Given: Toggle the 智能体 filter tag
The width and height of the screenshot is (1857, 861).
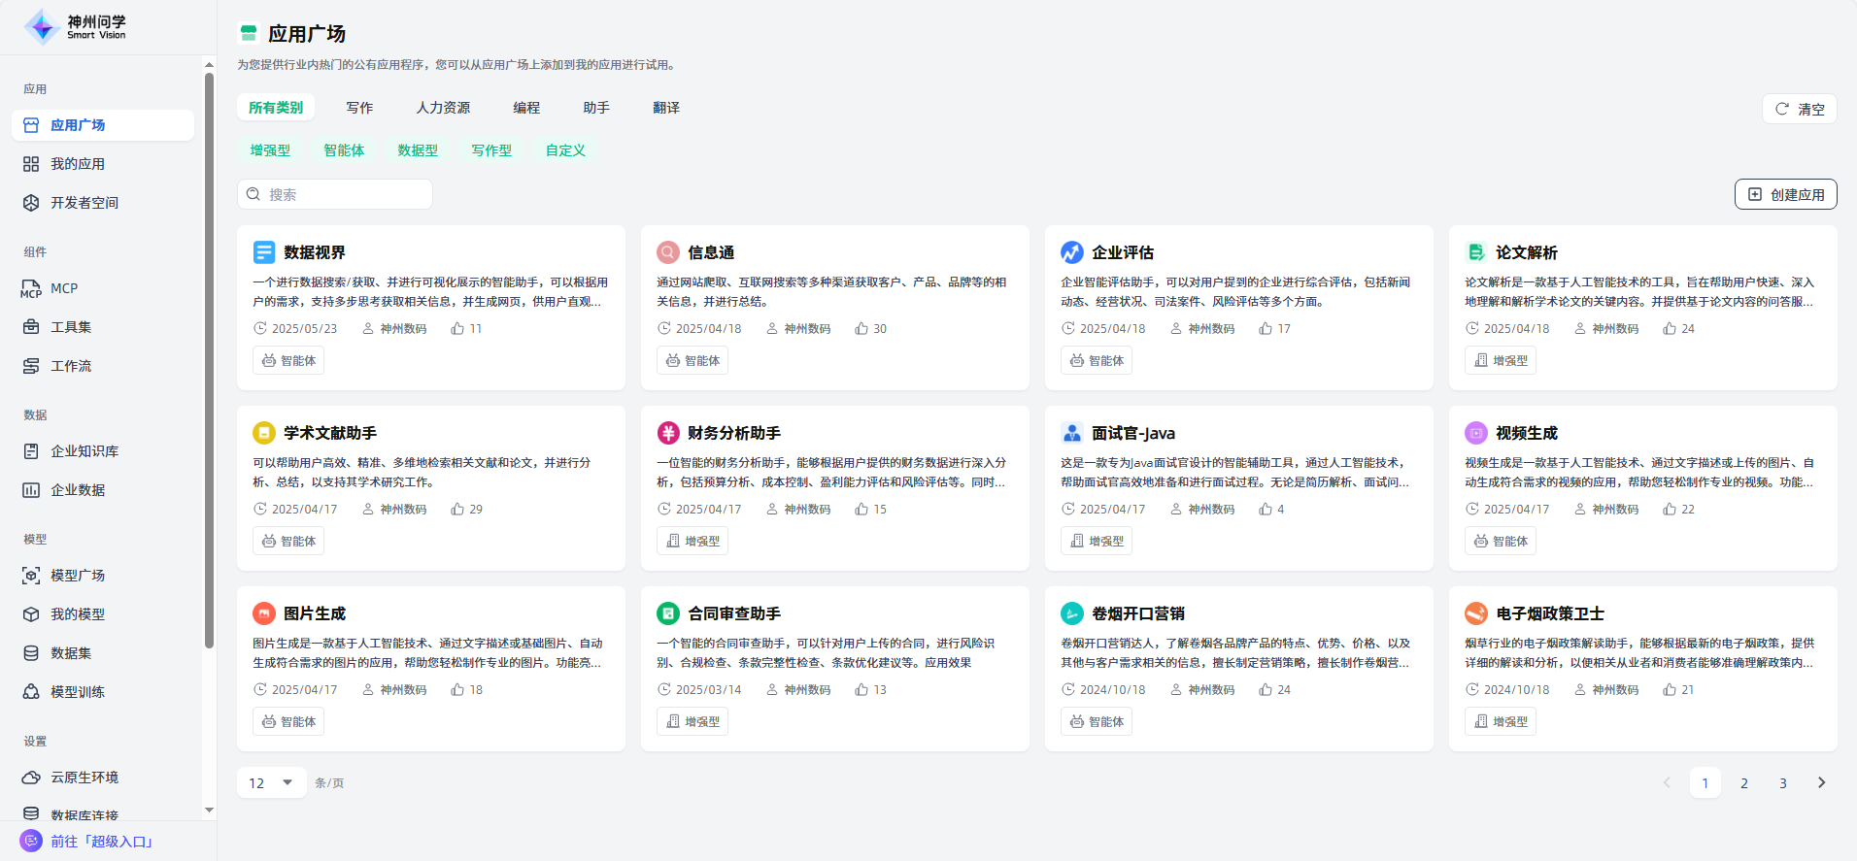Looking at the screenshot, I should 344,150.
